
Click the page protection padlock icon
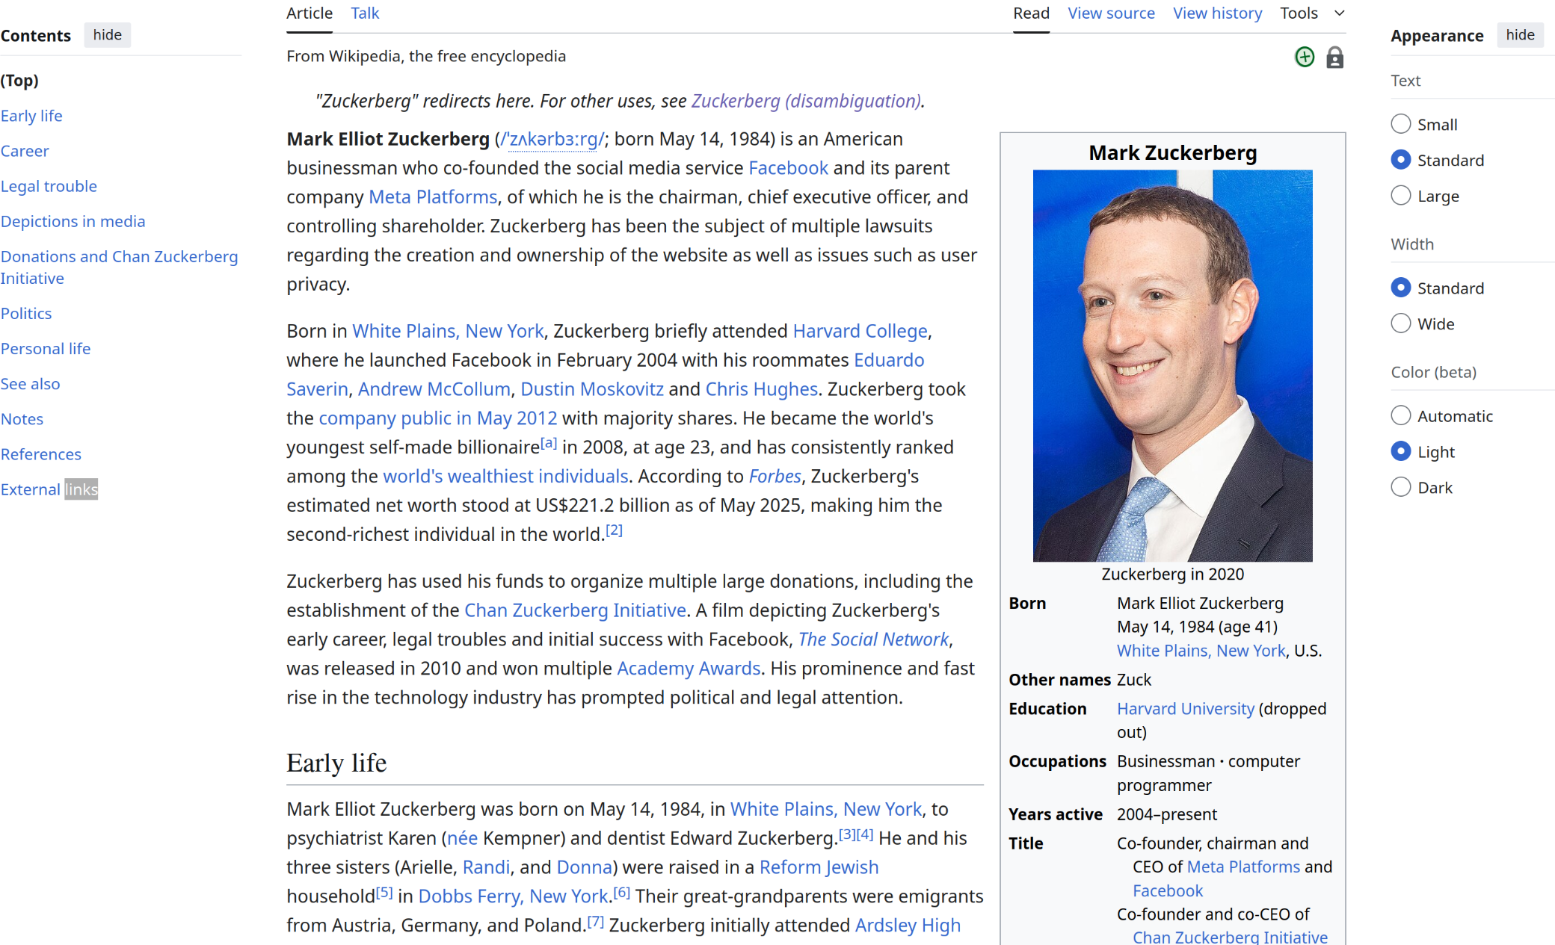coord(1334,57)
